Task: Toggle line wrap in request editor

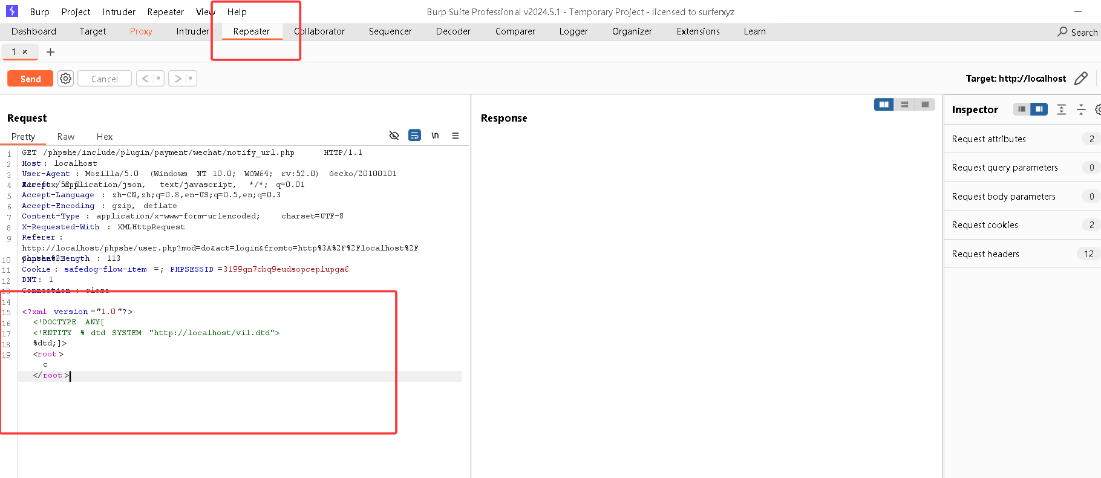Action: [414, 136]
